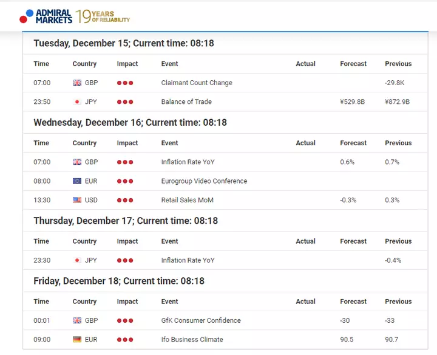Click impact dots for Wednesday GBP Inflation Rate
The image size is (437, 355).
[125, 162]
